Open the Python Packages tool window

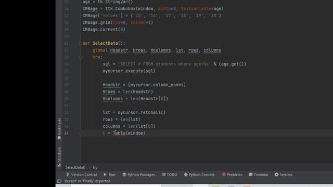pyautogui.click(x=138, y=175)
